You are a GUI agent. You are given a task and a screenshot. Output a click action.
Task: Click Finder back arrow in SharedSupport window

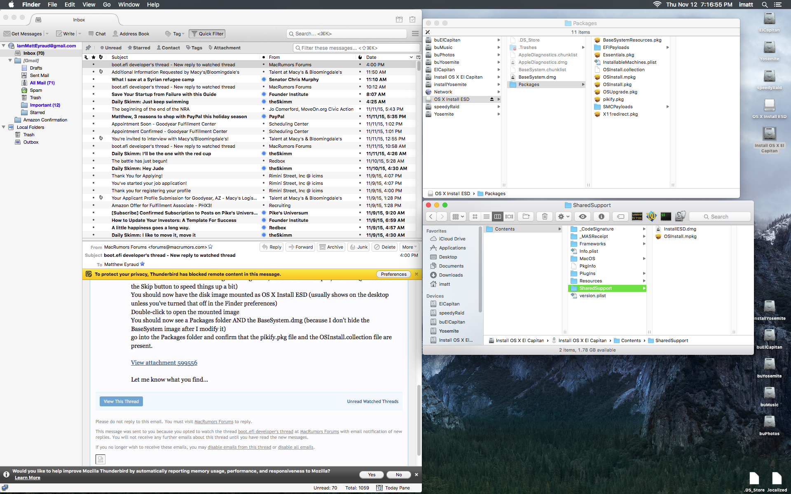pos(431,217)
